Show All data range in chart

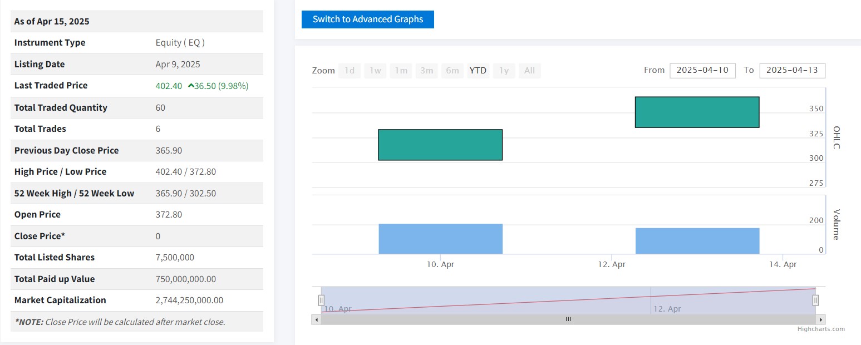click(529, 71)
